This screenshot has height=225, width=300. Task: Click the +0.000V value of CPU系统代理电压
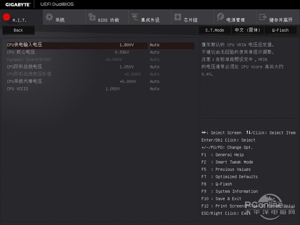pyautogui.click(x=128, y=81)
